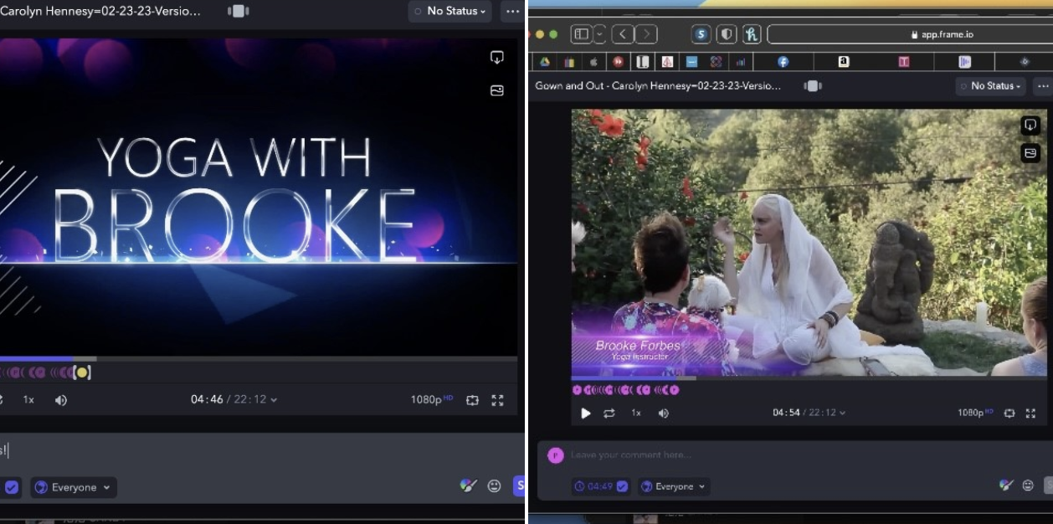The image size is (1053, 524).
Task: Toggle the timestamp checkbox in left comment box
Action: 12,487
